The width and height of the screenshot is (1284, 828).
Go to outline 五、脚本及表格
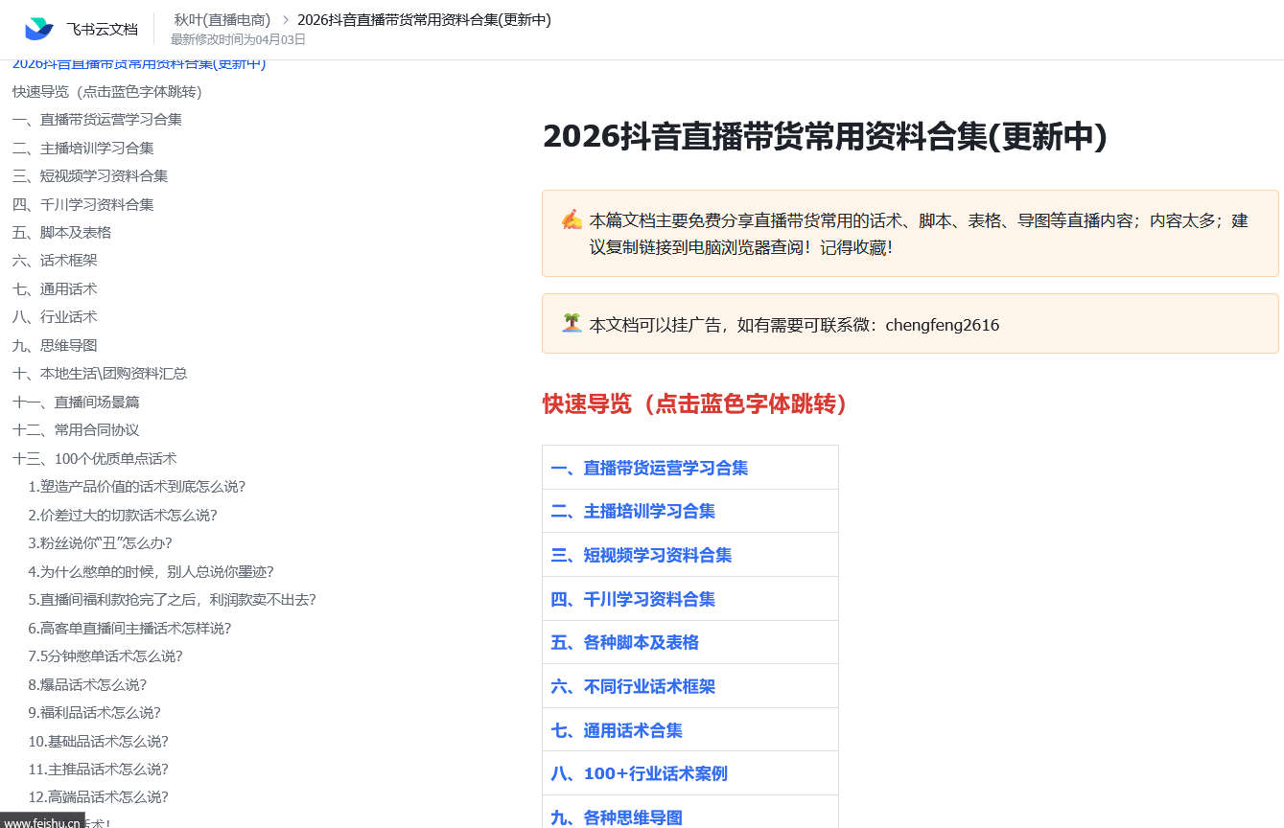click(x=62, y=233)
